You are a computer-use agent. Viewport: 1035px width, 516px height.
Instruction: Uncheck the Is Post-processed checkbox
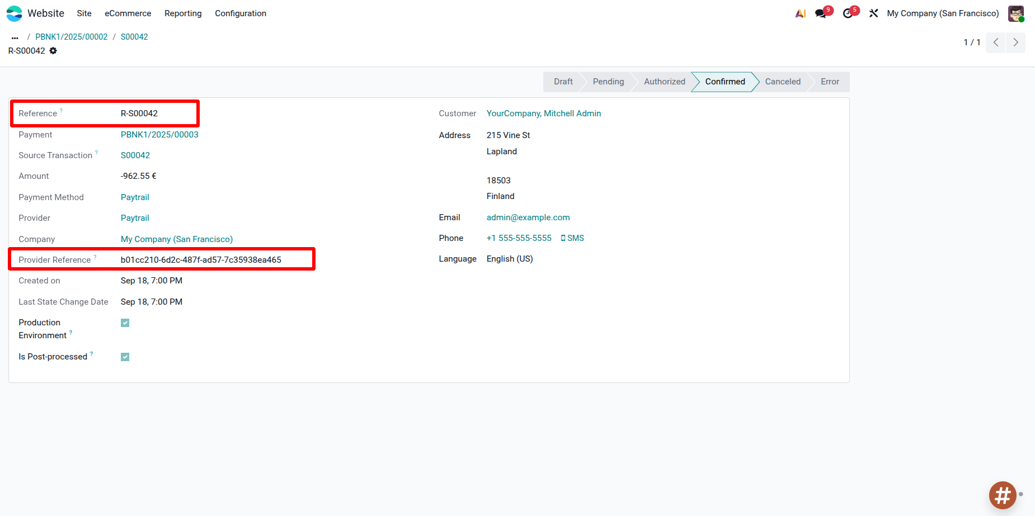(125, 357)
